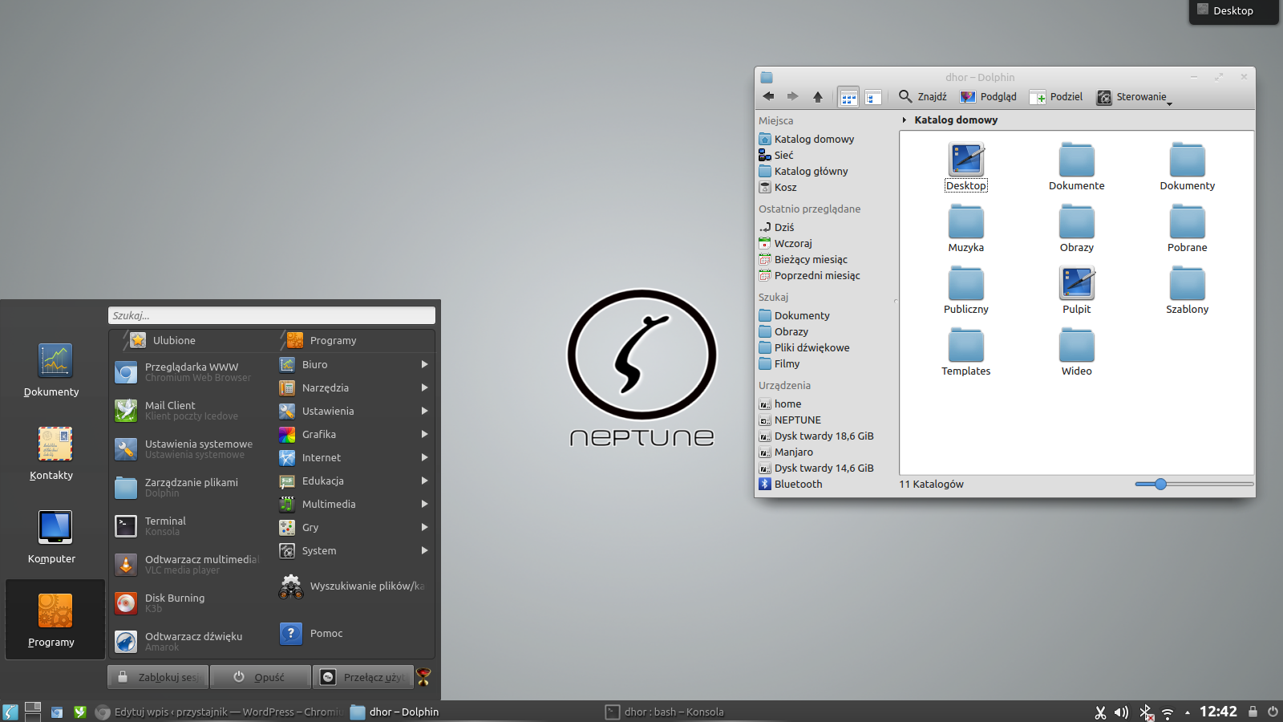The height and width of the screenshot is (722, 1283).
Task: Select the Dokumenty folder in Dolphin file view
Action: [x=1188, y=167]
